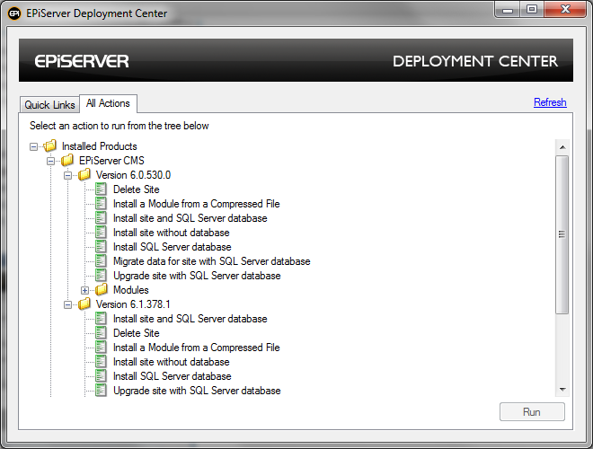
Task: Collapse the Installed Products tree node
Action: [x=34, y=146]
